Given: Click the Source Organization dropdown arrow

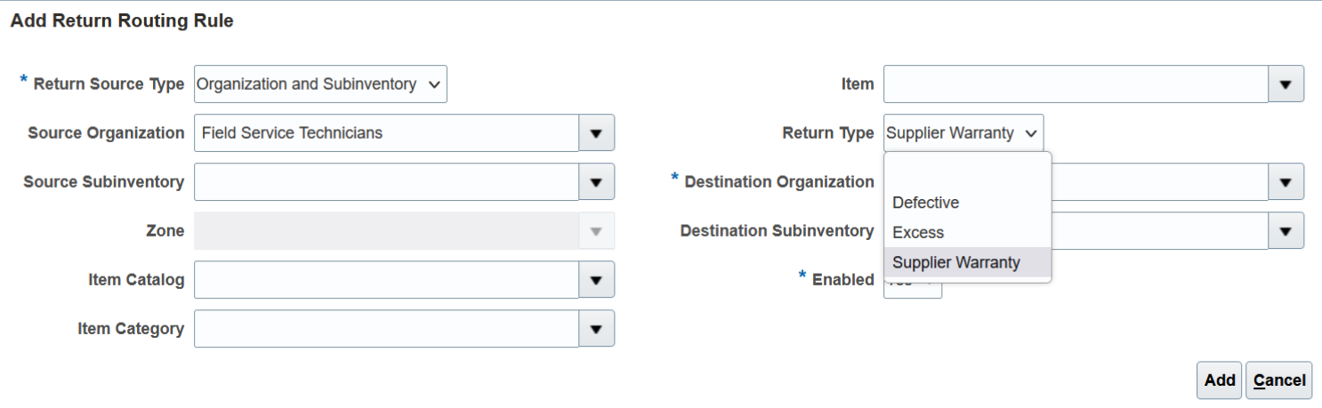Looking at the screenshot, I should tap(596, 133).
